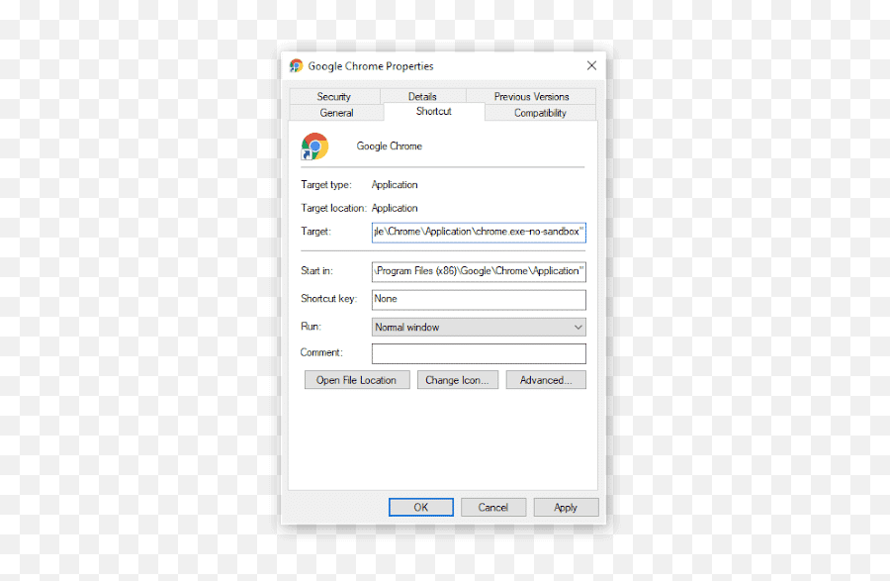Click the dropdown arrow next to Normal window

pos(578,327)
